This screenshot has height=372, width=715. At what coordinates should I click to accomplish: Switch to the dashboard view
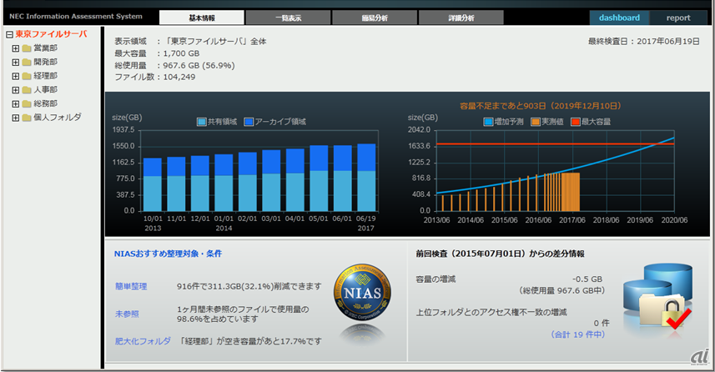619,18
